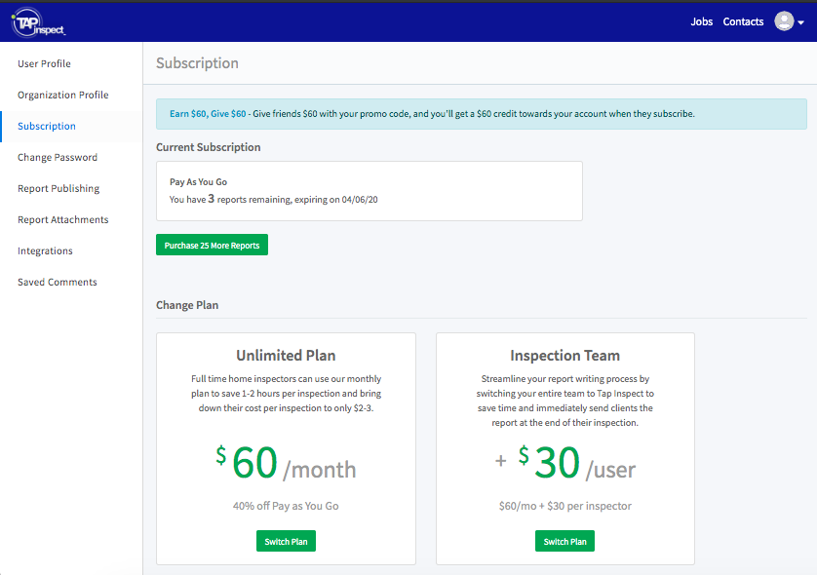Open Contacts in the top navigation
This screenshot has width=817, height=575.
[743, 21]
